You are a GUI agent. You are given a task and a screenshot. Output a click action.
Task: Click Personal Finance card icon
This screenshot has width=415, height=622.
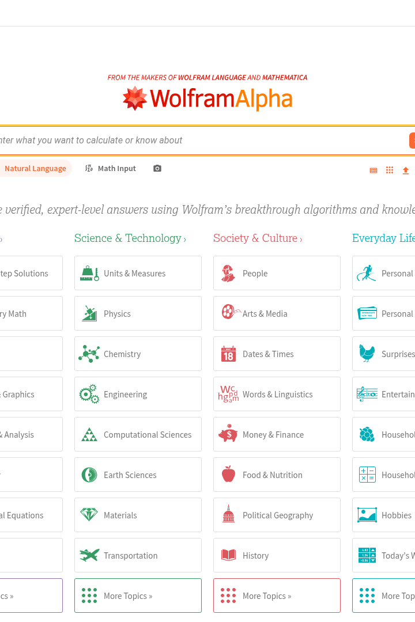pos(367,313)
